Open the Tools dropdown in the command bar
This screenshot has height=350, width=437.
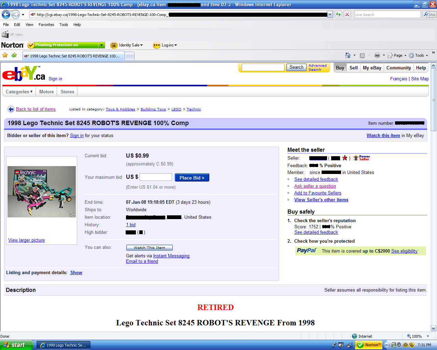427,55
